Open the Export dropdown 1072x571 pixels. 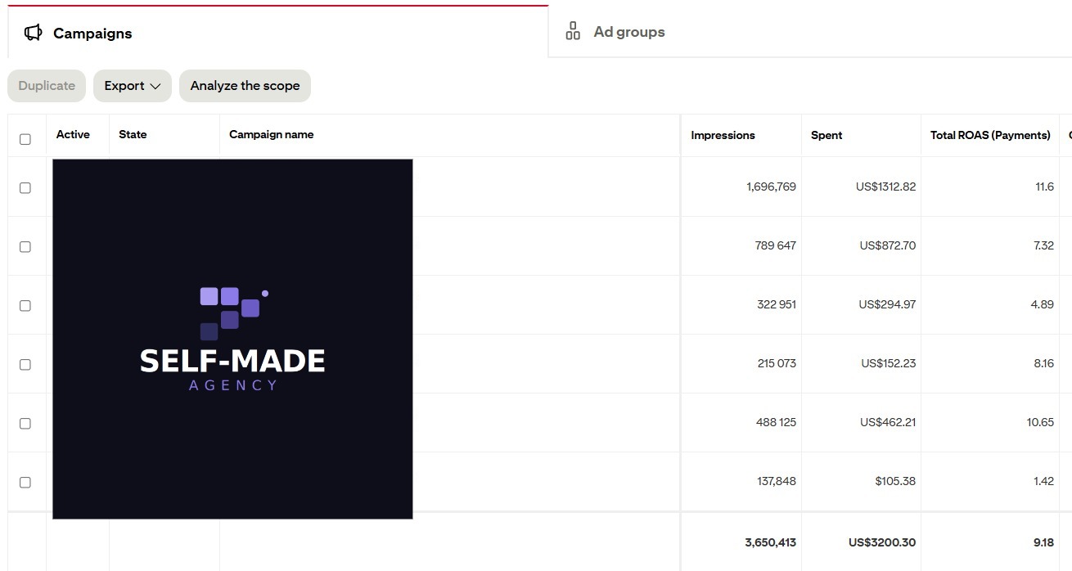[133, 86]
